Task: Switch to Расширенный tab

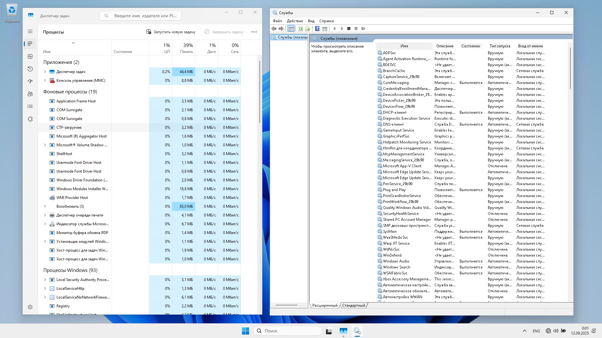Action: tap(325, 305)
